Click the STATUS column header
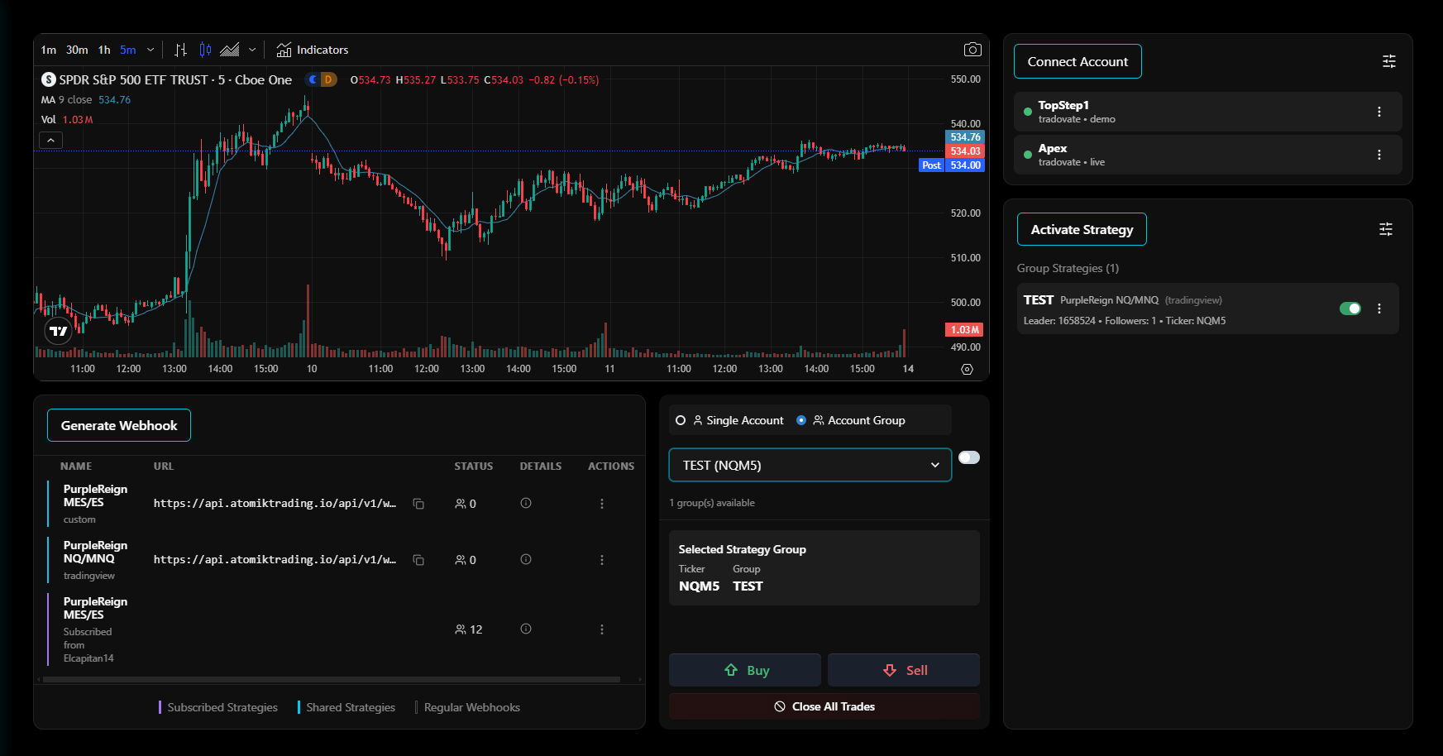The image size is (1443, 756). (x=473, y=467)
